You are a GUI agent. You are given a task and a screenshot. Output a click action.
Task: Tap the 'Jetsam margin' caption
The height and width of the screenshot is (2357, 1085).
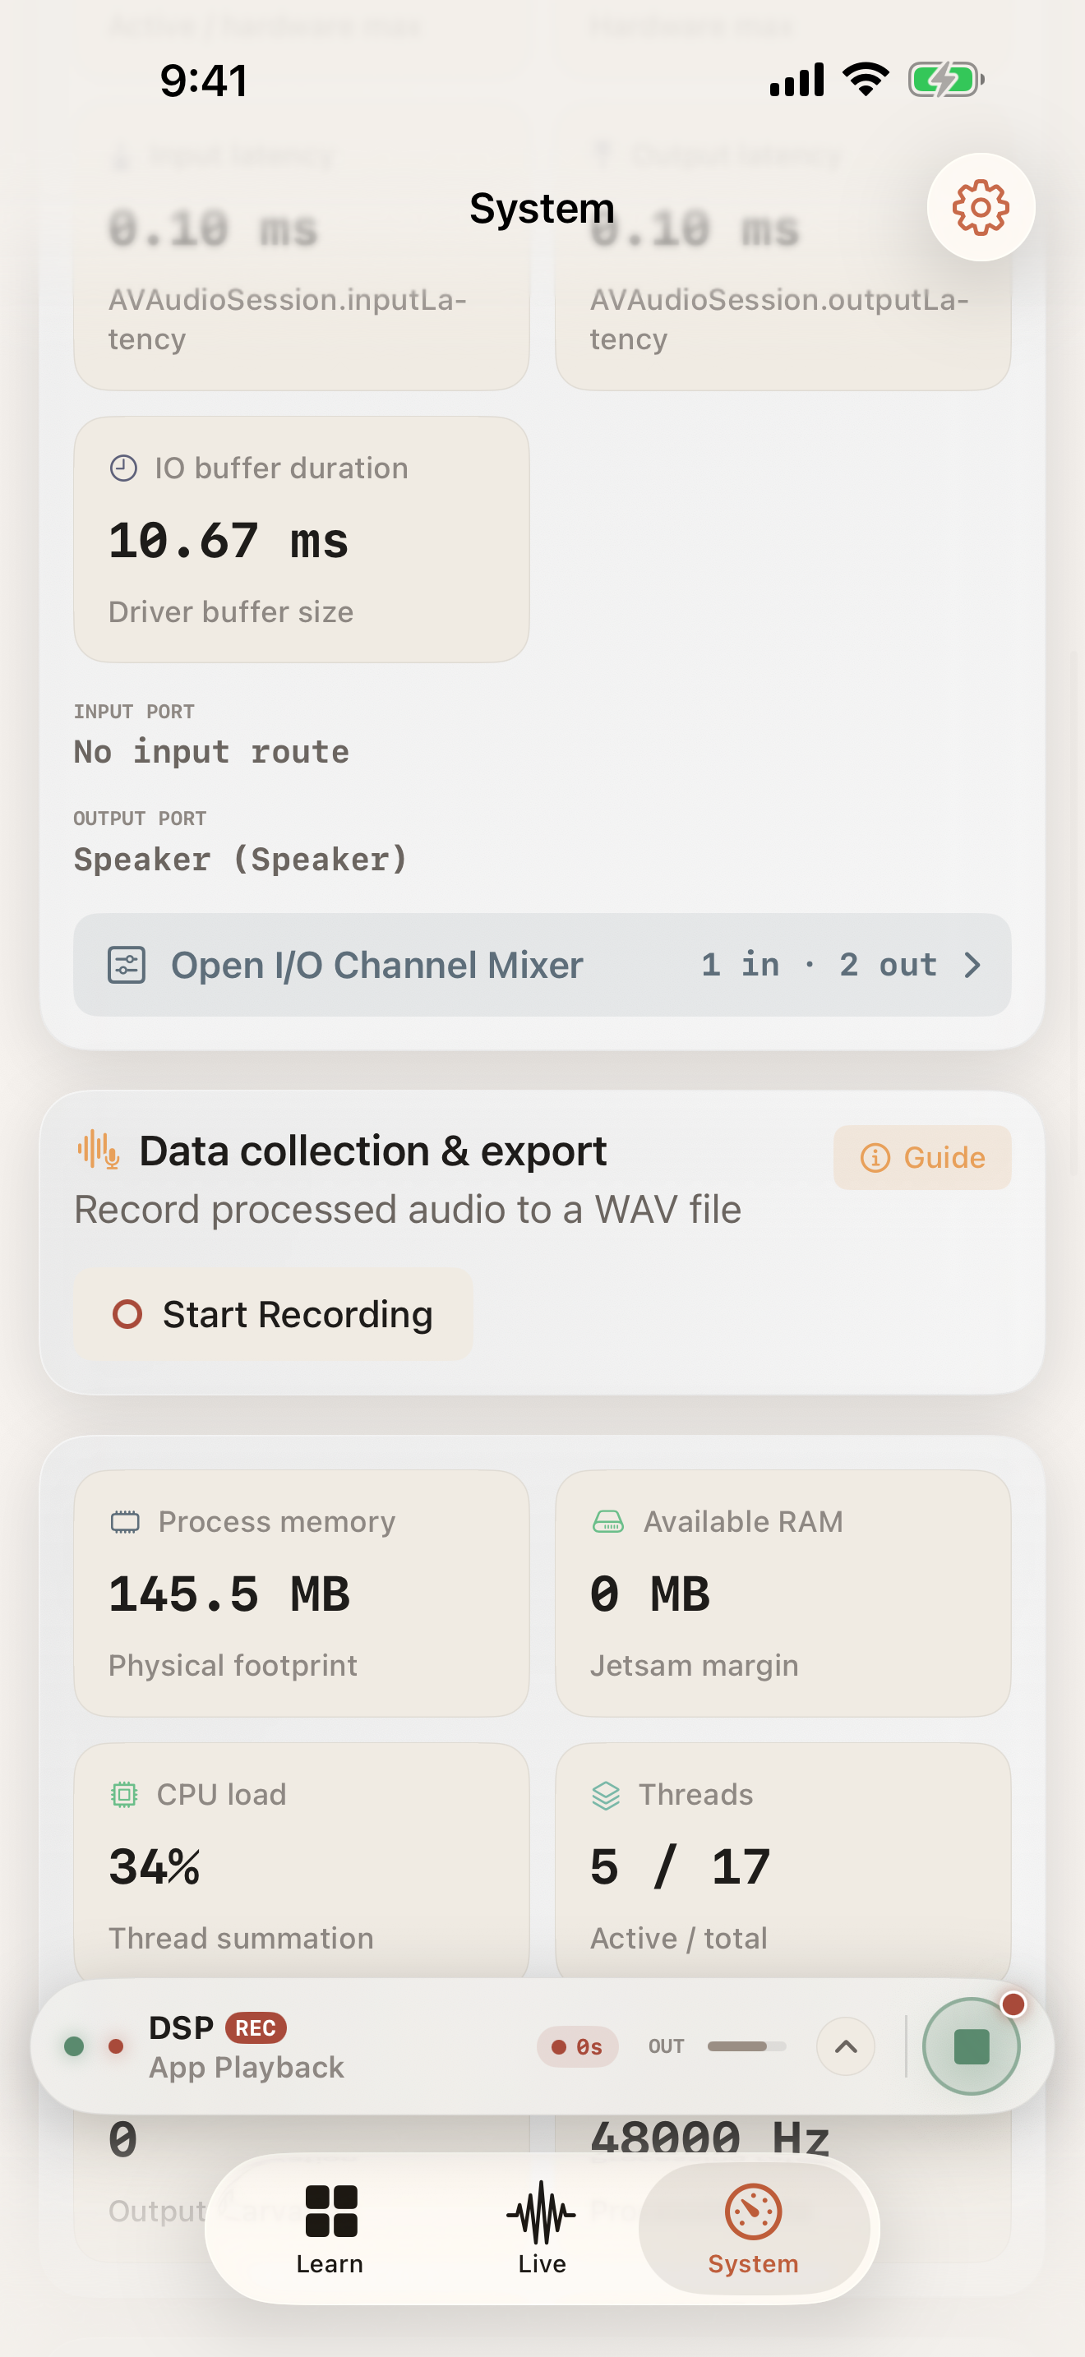tap(695, 1665)
